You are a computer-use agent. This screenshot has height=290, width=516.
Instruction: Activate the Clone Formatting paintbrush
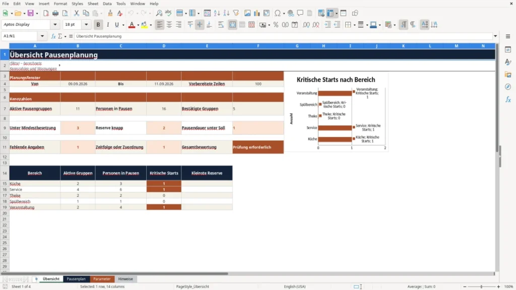point(110,13)
